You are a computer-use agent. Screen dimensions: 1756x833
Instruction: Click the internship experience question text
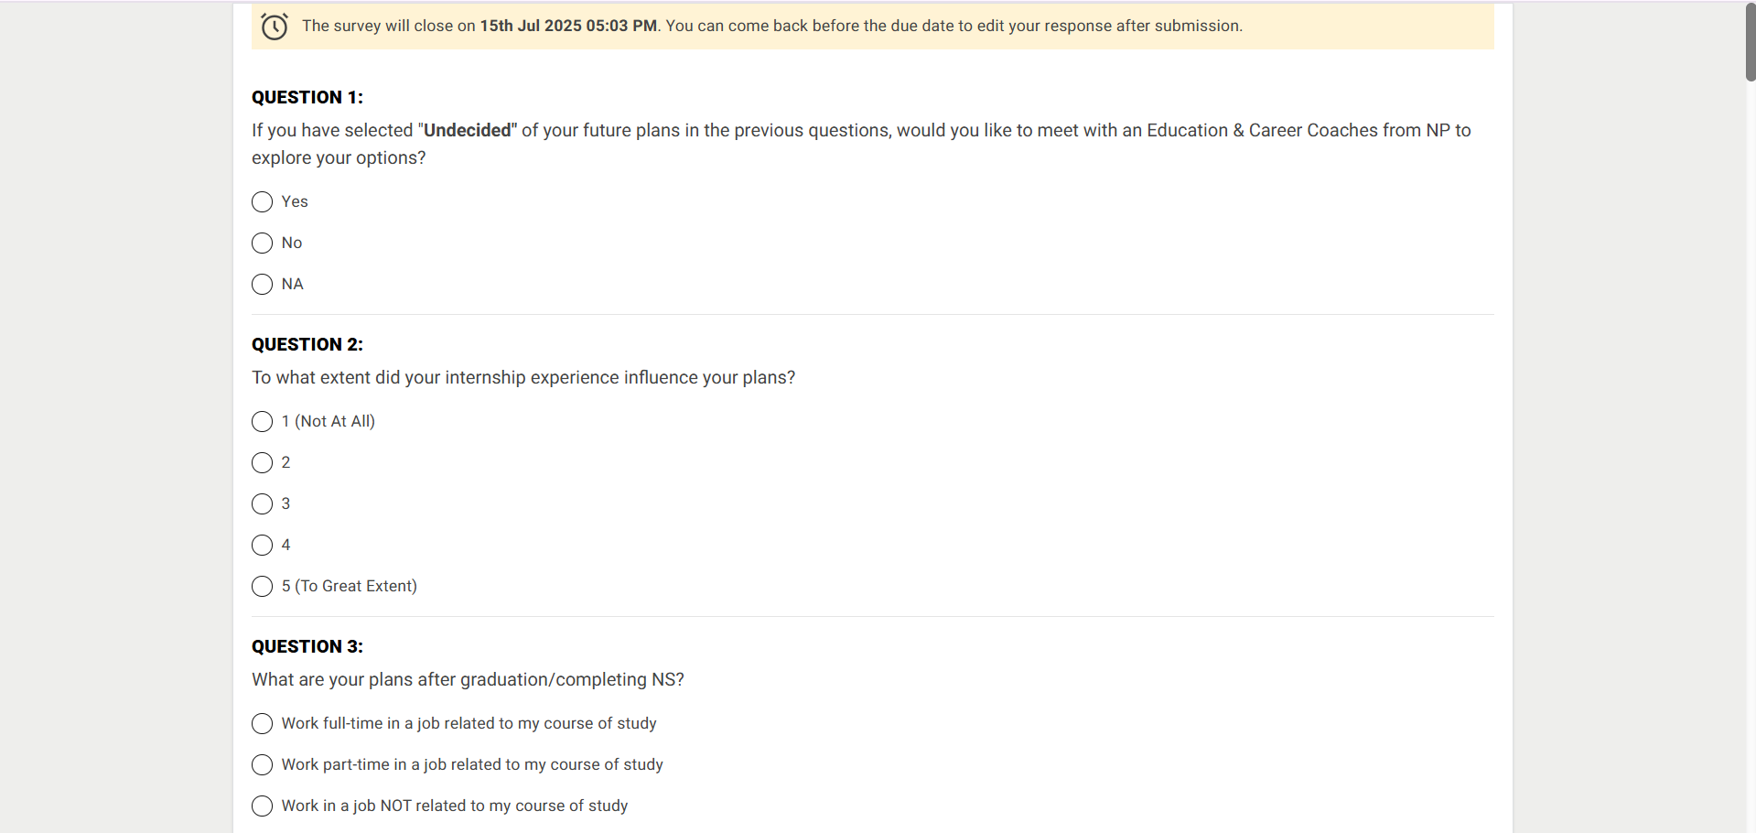click(523, 377)
